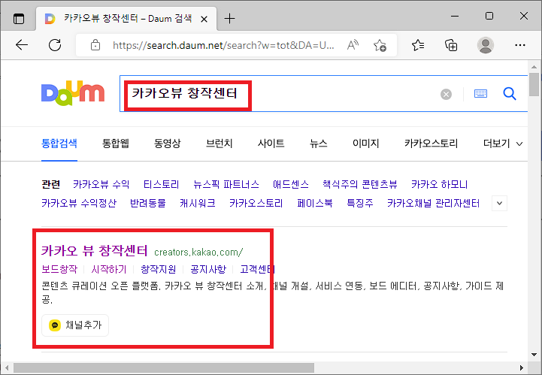View site security lock information
This screenshot has height=375, width=542.
point(95,45)
